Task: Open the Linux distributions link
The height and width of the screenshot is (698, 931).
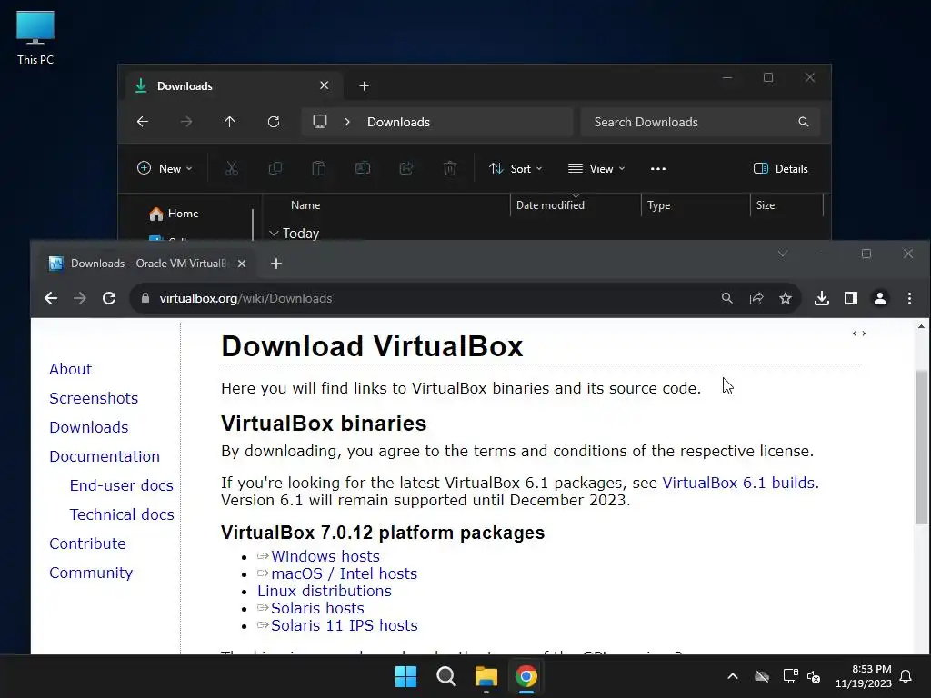Action: (325, 591)
